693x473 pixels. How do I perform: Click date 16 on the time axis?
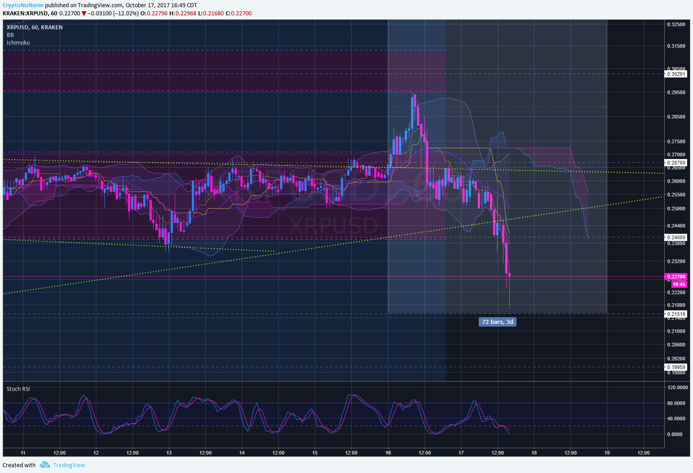click(388, 453)
